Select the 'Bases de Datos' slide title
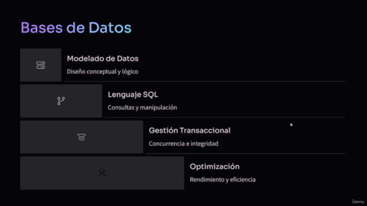Screen dimensions: 367x206 pos(76,27)
